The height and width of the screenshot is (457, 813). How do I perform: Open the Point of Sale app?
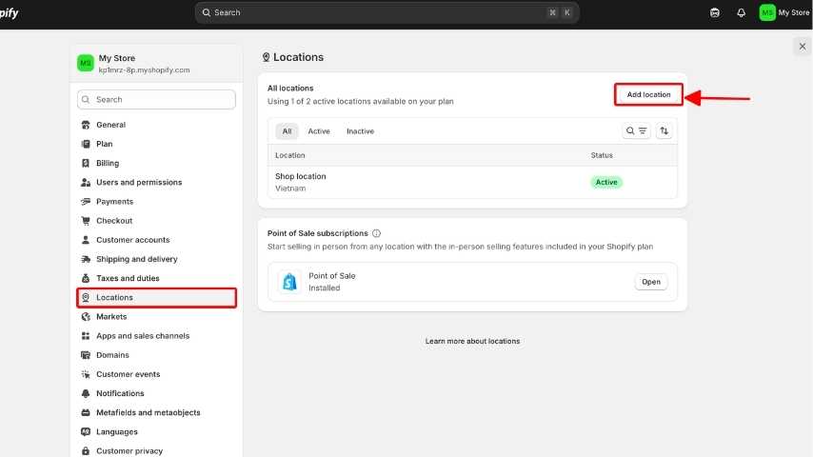click(x=651, y=282)
